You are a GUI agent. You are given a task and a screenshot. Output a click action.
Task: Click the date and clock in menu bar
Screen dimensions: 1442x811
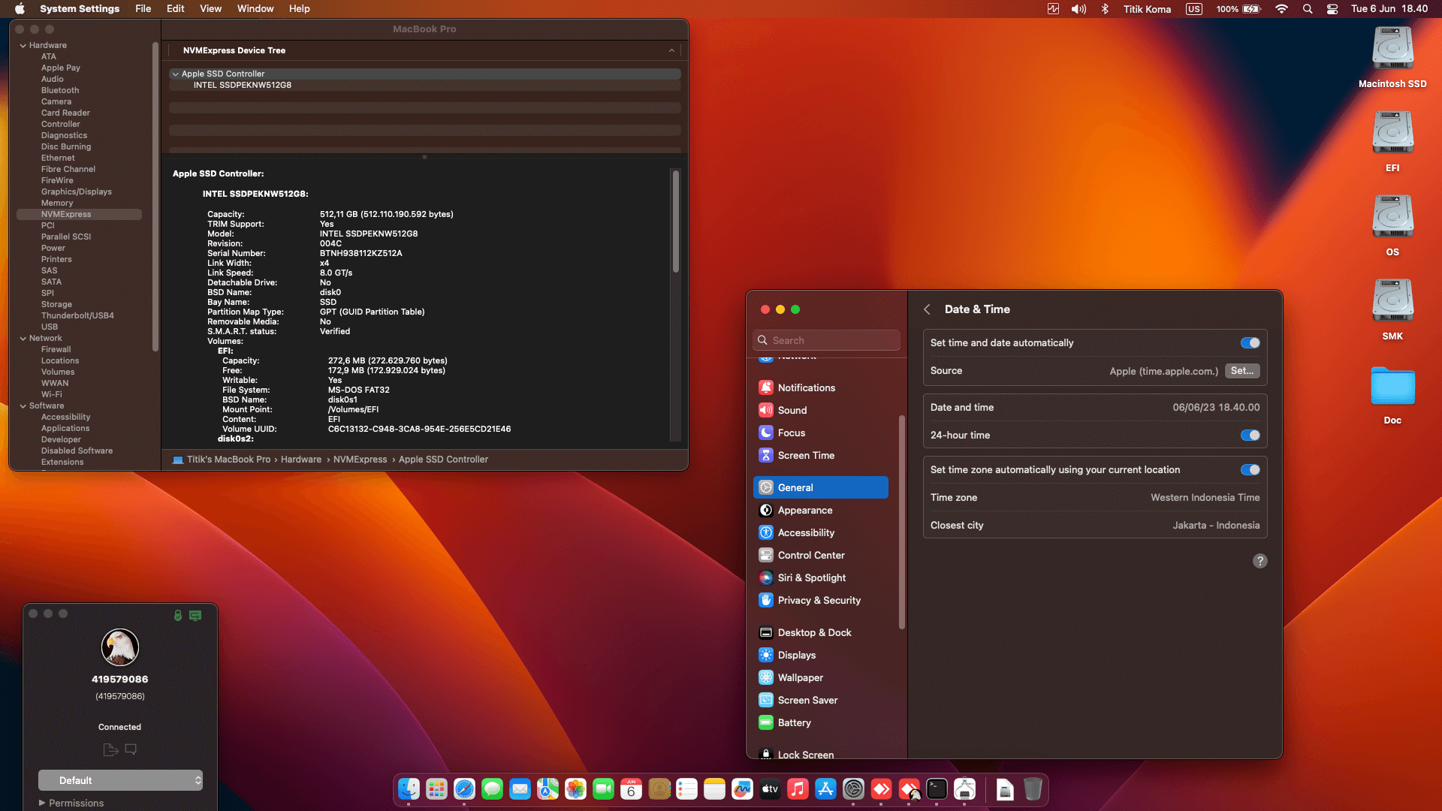point(1389,9)
